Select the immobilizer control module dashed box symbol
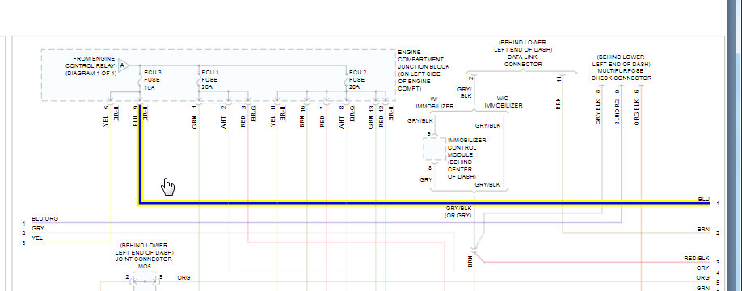 point(434,150)
